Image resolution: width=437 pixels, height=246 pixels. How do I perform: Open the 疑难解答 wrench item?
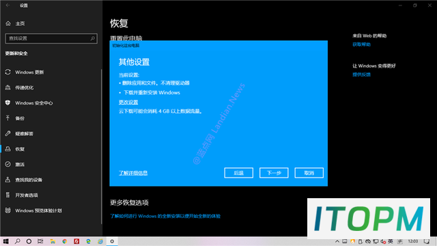[x=25, y=134]
